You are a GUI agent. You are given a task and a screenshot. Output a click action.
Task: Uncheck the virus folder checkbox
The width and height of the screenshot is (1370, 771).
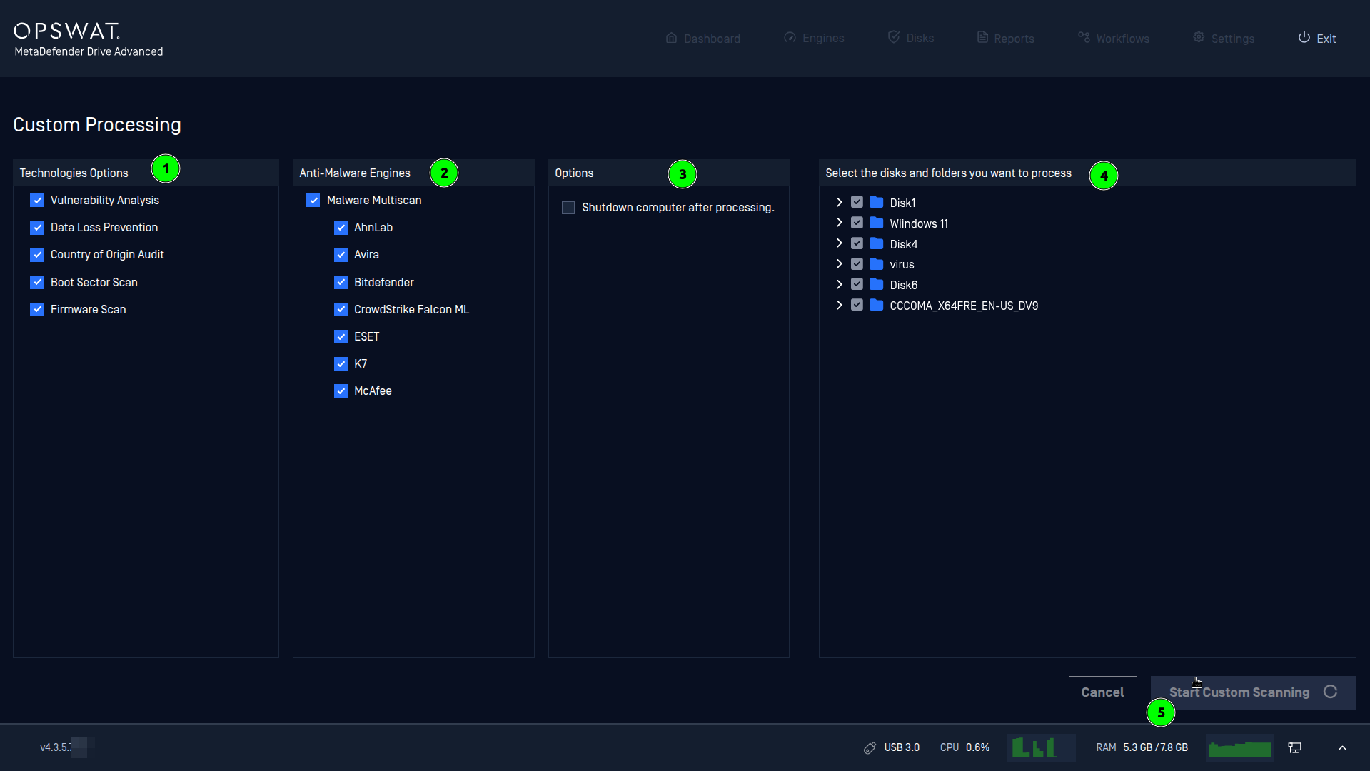857,264
